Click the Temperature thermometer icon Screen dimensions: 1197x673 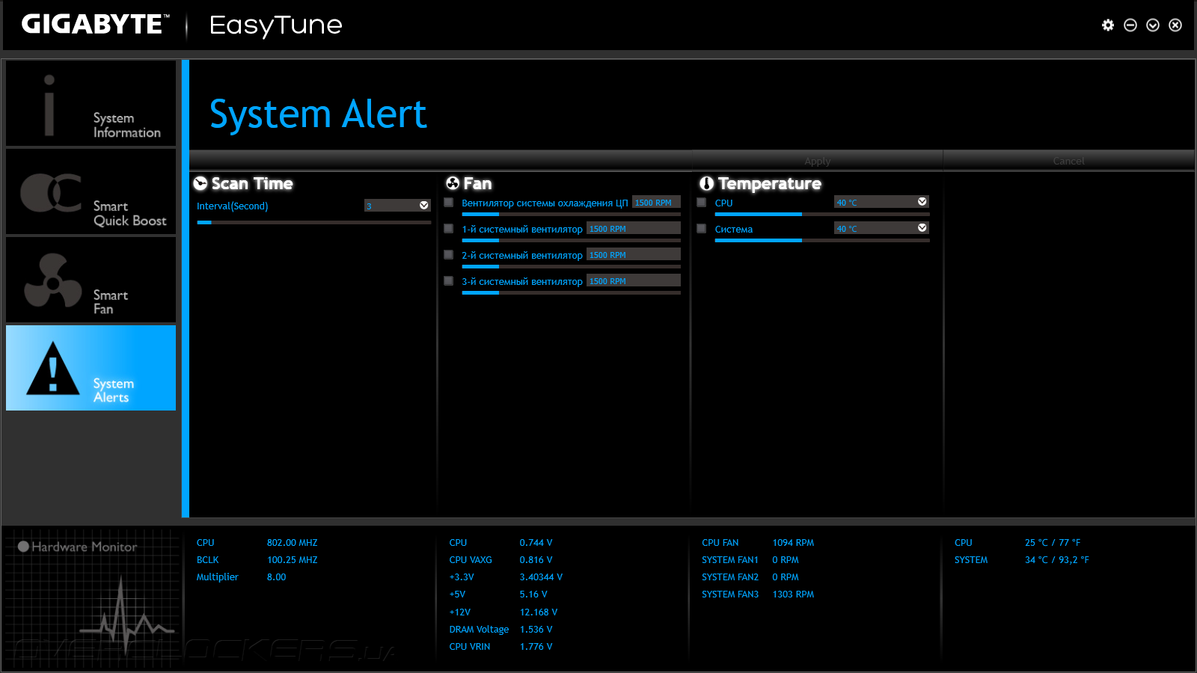pyautogui.click(x=706, y=183)
